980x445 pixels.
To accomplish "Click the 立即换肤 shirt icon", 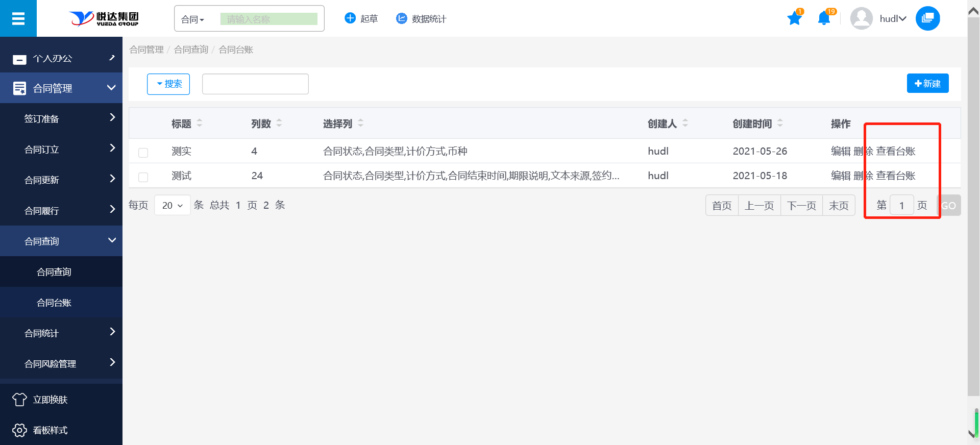I will [19, 400].
